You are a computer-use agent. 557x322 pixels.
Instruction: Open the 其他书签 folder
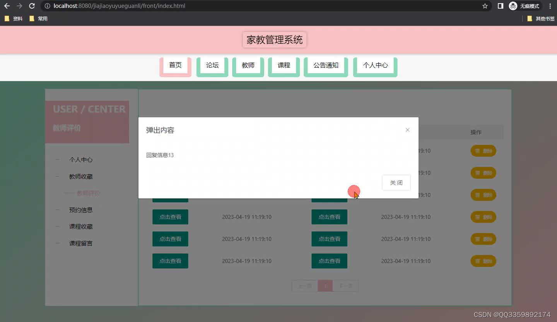tap(541, 19)
